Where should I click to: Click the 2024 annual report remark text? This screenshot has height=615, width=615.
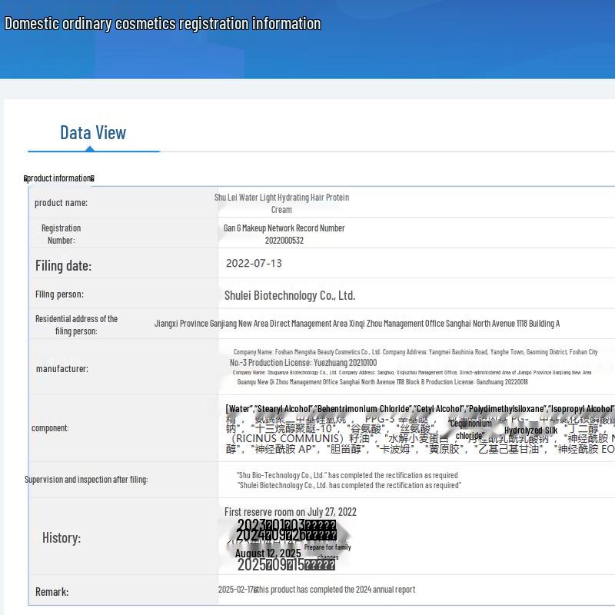point(317,590)
